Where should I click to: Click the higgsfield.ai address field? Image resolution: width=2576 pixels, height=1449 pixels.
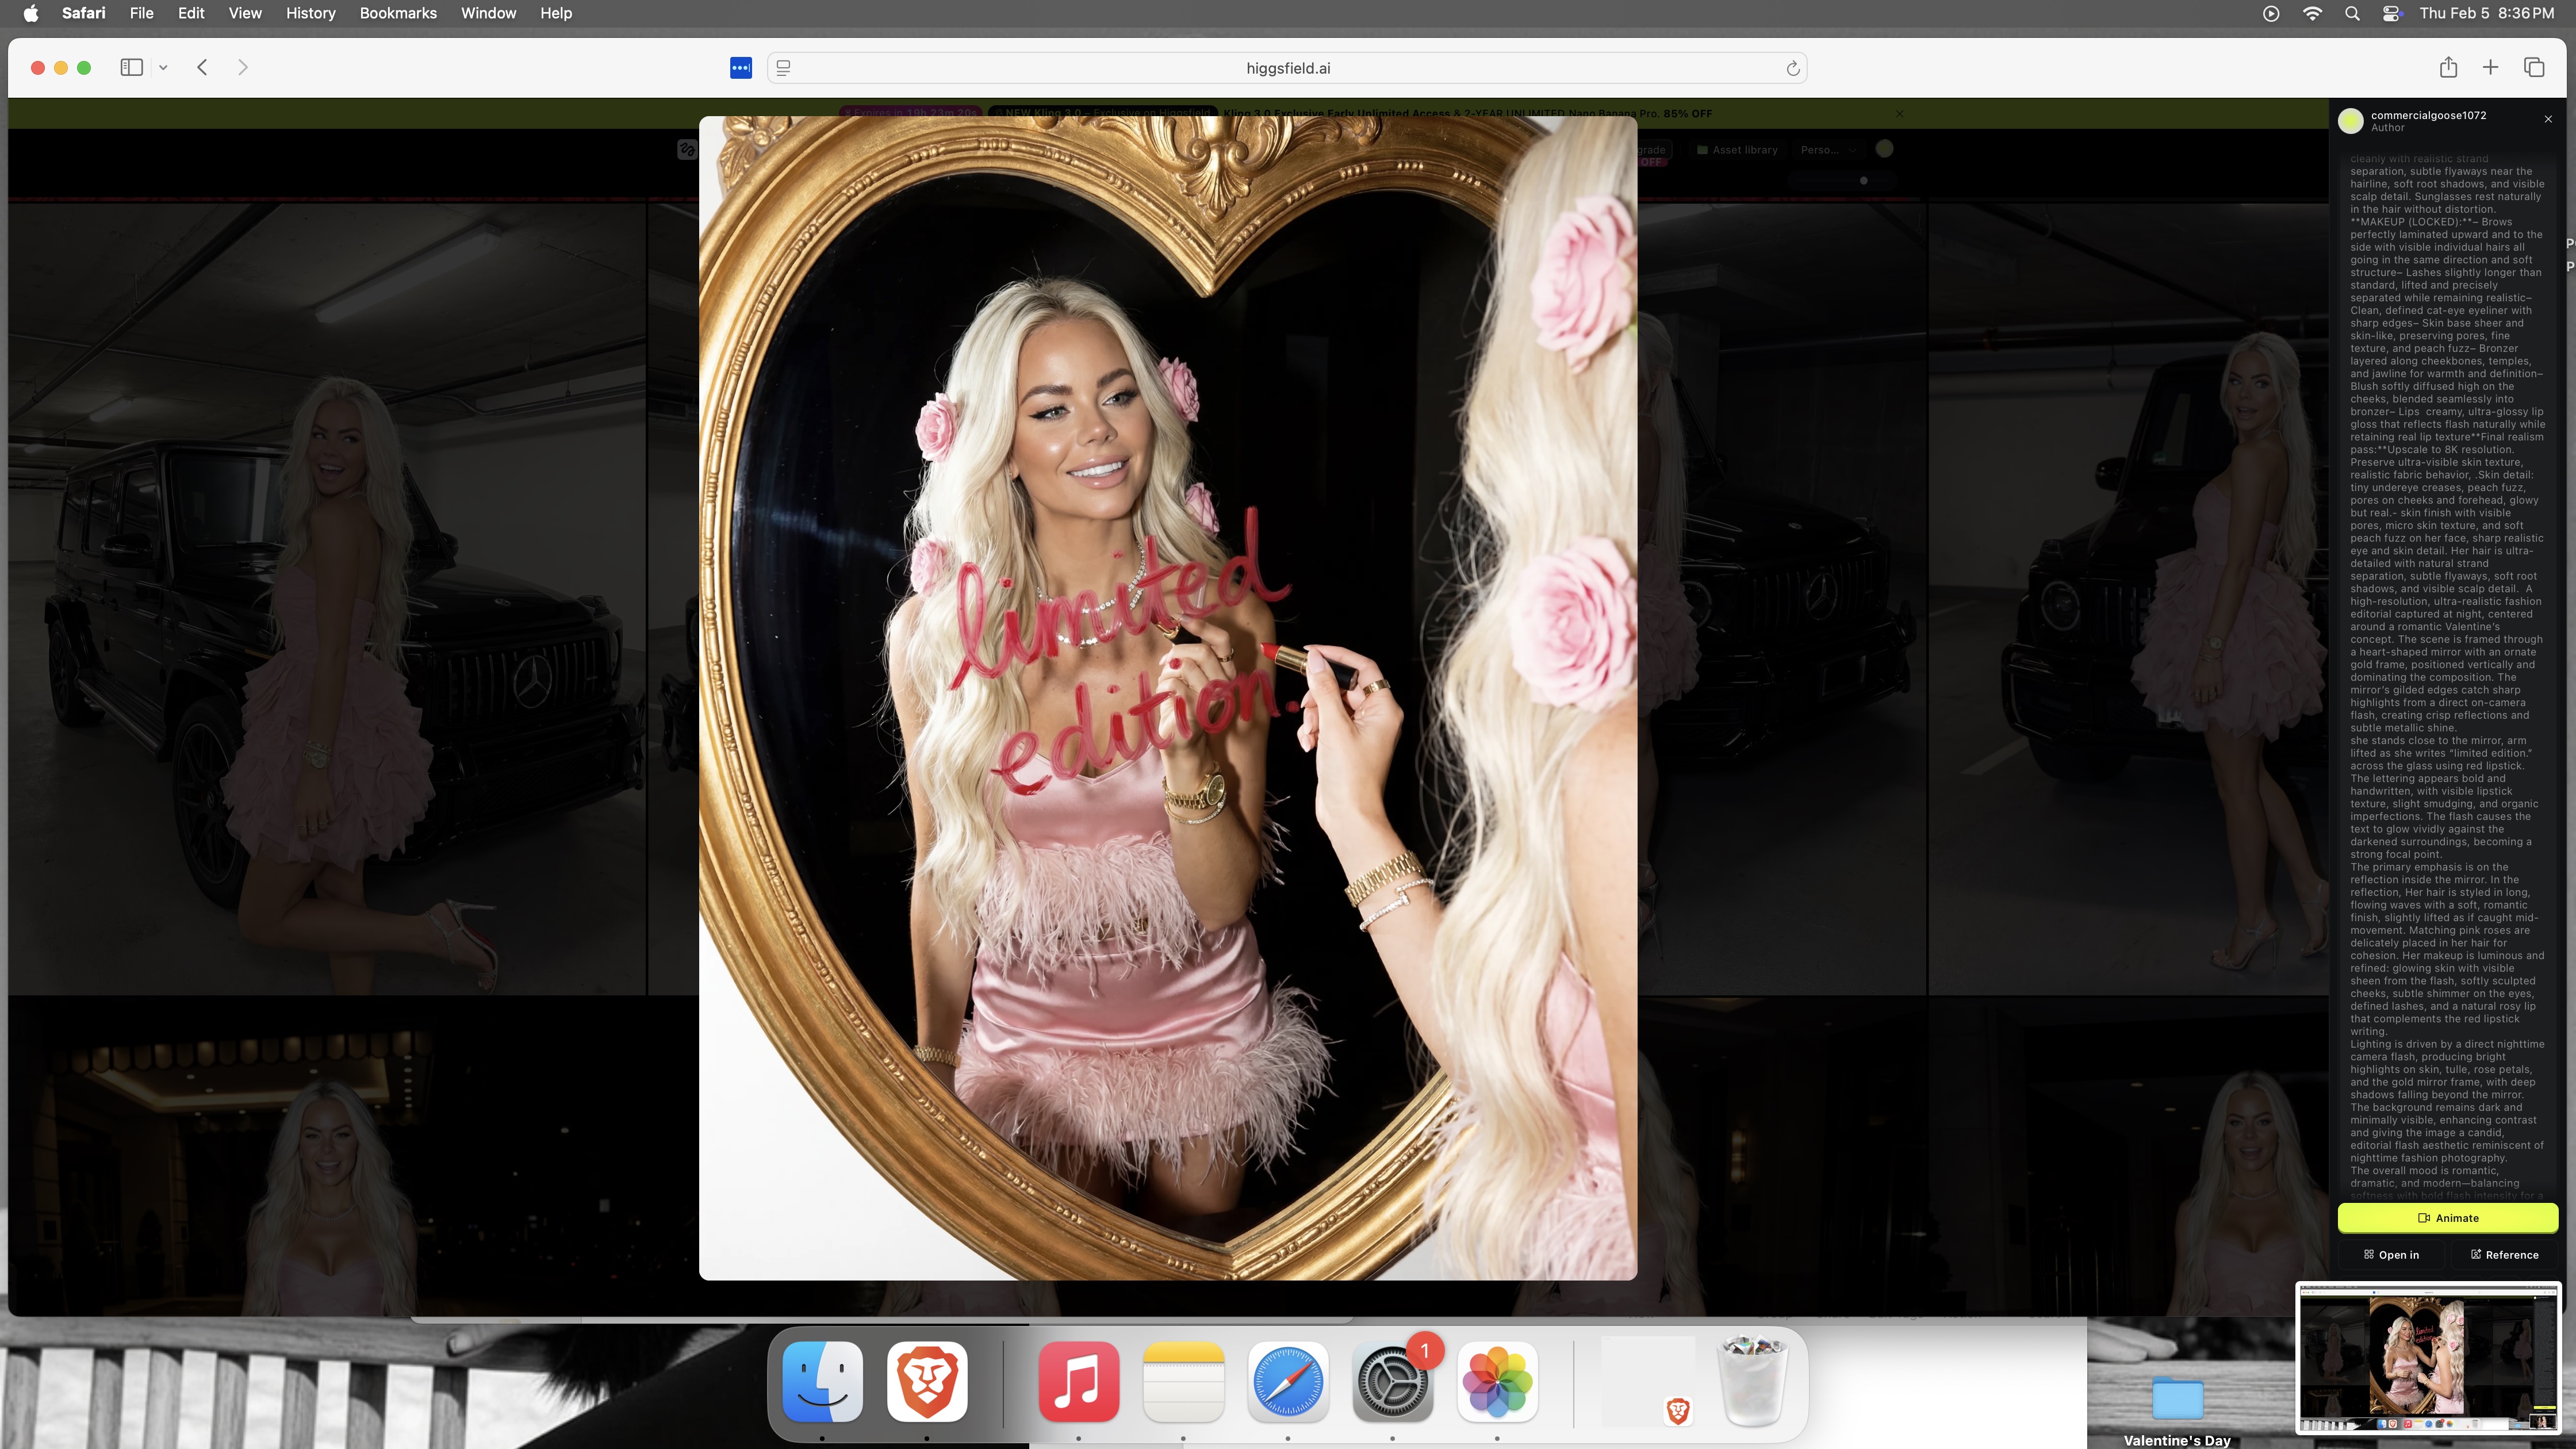pyautogui.click(x=1287, y=68)
